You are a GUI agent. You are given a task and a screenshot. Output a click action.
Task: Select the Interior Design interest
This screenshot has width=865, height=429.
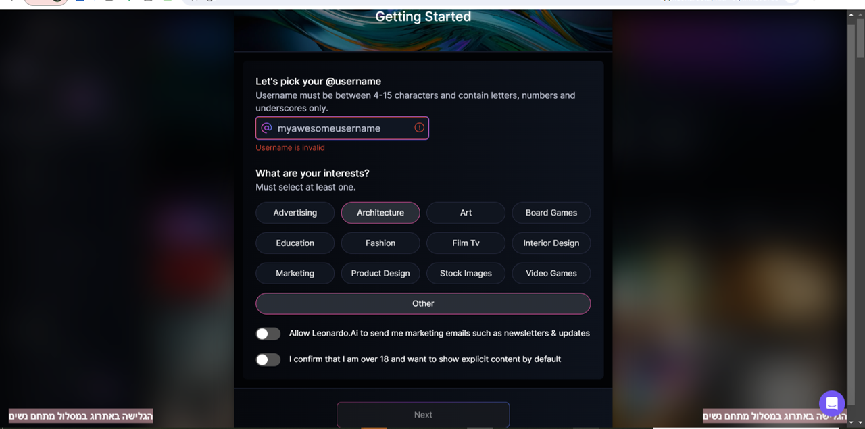click(551, 243)
